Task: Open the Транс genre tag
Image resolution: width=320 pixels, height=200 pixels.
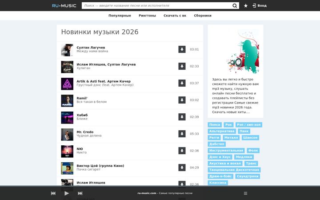Action: [x=251, y=164]
